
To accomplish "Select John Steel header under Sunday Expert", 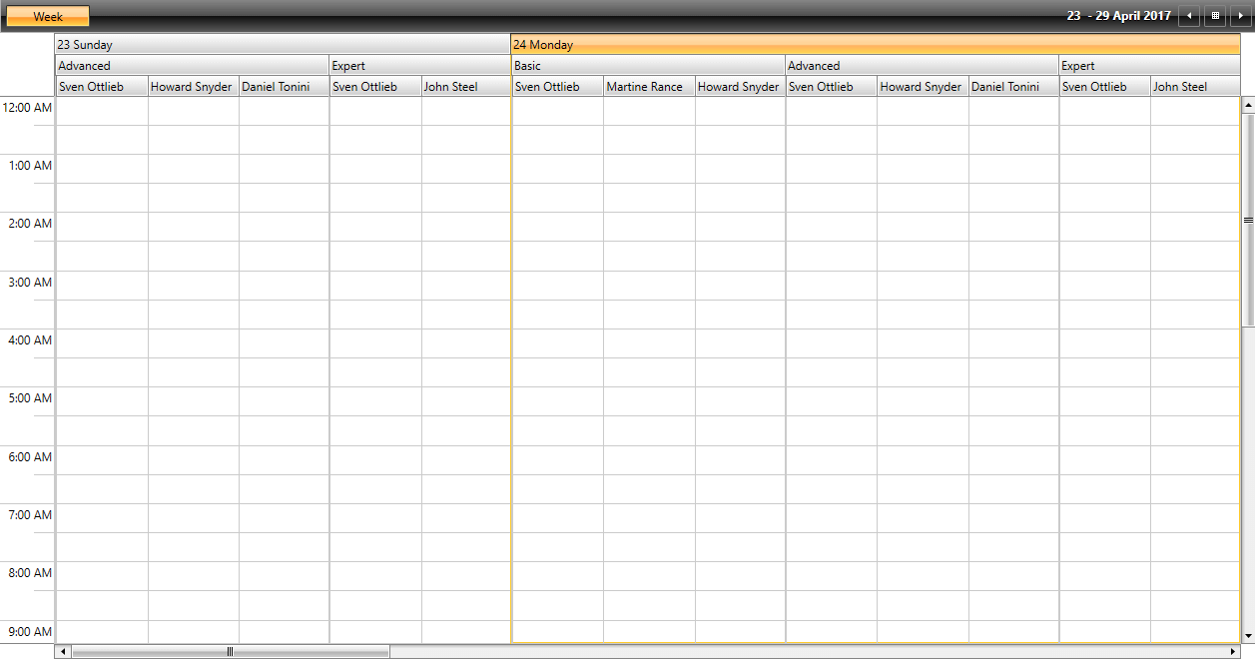I will tap(464, 86).
